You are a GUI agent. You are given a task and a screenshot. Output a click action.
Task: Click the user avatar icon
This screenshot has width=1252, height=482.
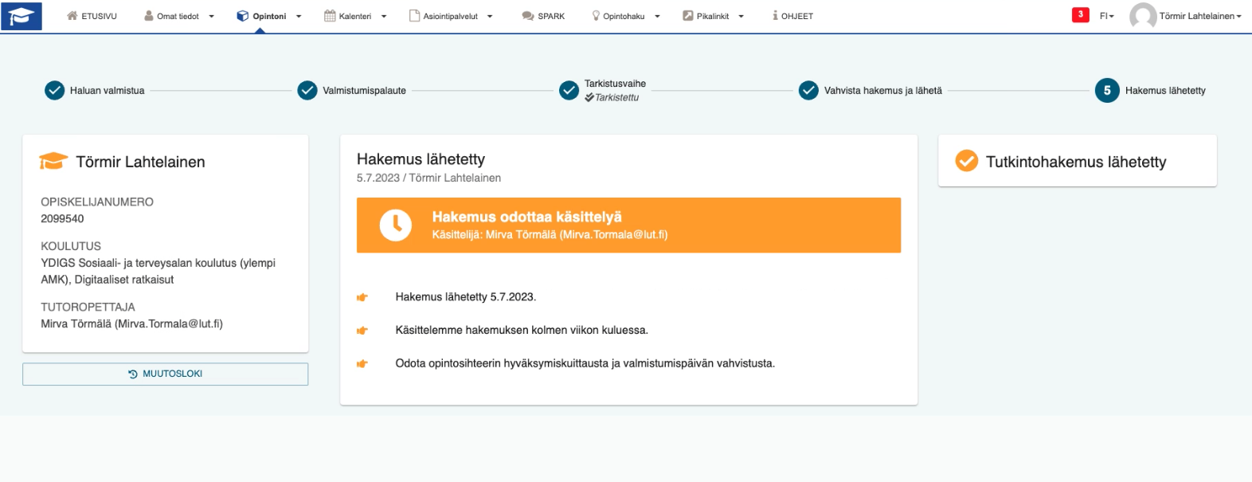(x=1143, y=16)
